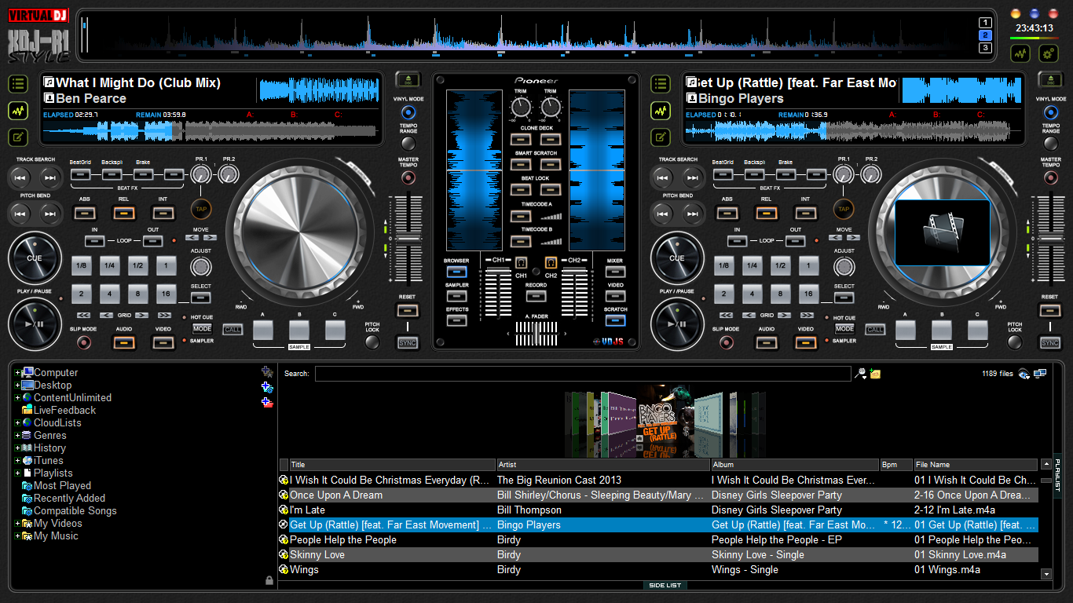Open the left deck playlist list icon
This screenshot has width=1073, height=603.
(x=18, y=84)
